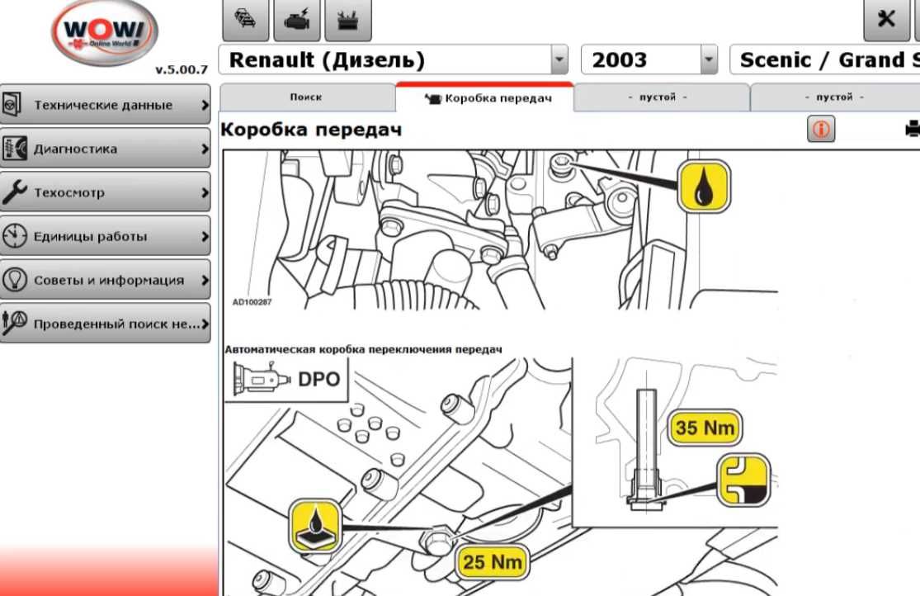The width and height of the screenshot is (920, 596).
Task: Click the oil drain icon near 25 Nm
Action: [x=316, y=526]
